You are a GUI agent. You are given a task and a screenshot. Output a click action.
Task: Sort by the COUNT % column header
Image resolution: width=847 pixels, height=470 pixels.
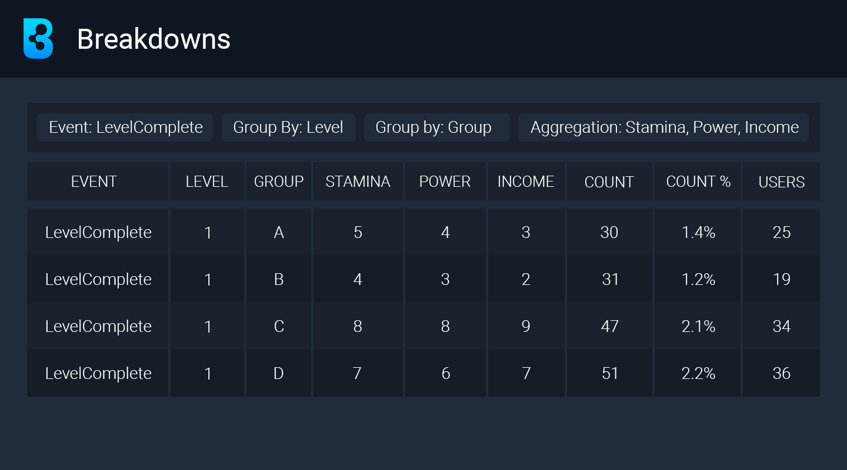coord(698,182)
